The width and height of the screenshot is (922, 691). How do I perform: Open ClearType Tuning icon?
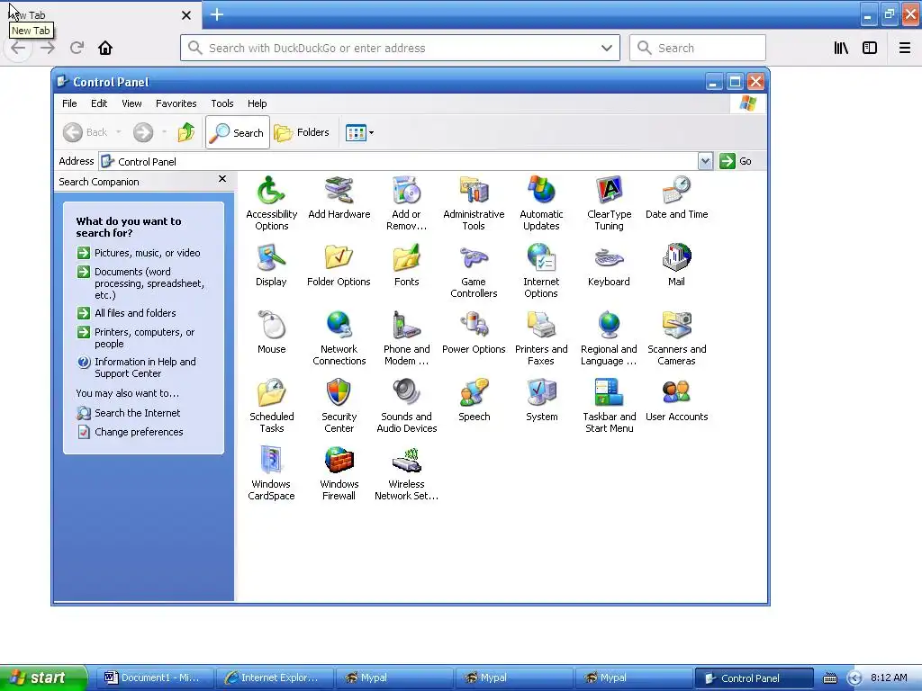click(609, 202)
